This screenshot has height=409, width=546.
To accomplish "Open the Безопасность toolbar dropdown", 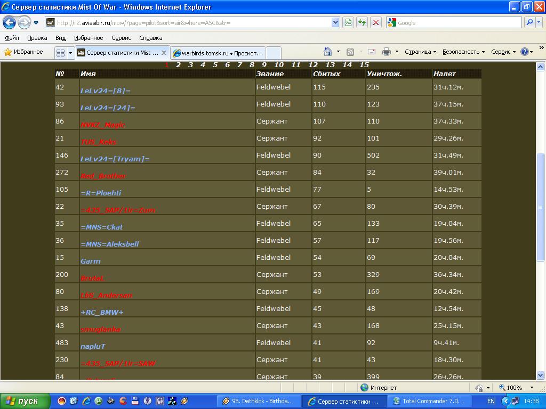I will [463, 52].
